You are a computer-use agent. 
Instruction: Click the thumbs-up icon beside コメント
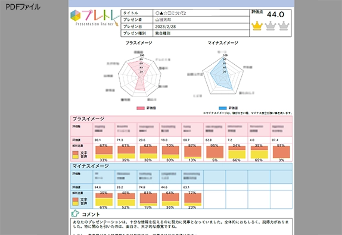click(75, 214)
